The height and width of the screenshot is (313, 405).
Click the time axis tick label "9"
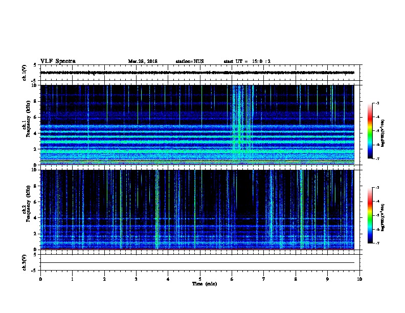[327, 279]
